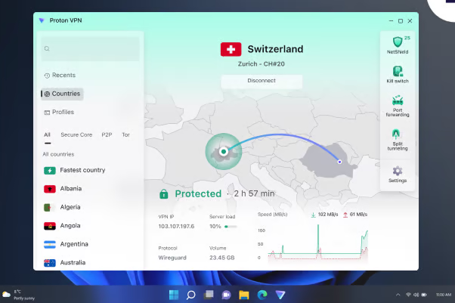Click the Disconnect button
The image size is (455, 303).
[x=262, y=81]
